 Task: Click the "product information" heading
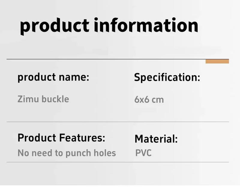[109, 26]
